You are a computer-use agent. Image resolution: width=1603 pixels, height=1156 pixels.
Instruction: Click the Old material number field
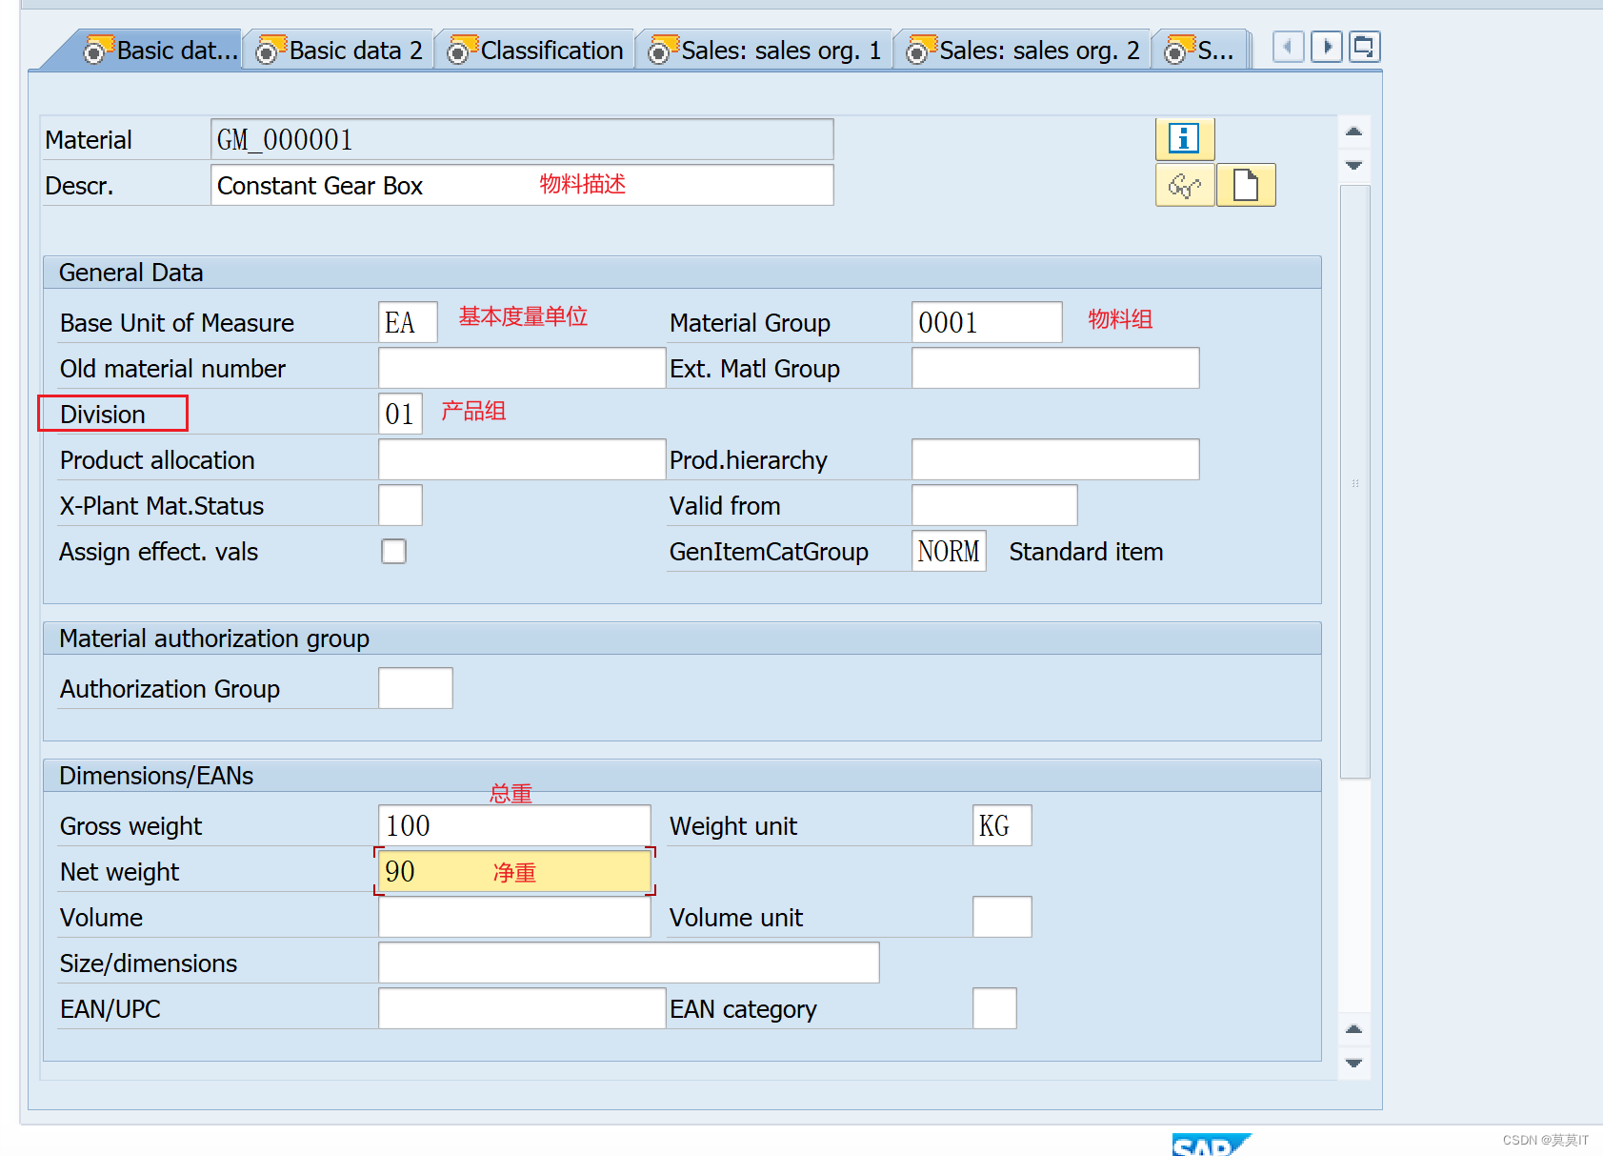click(x=522, y=368)
